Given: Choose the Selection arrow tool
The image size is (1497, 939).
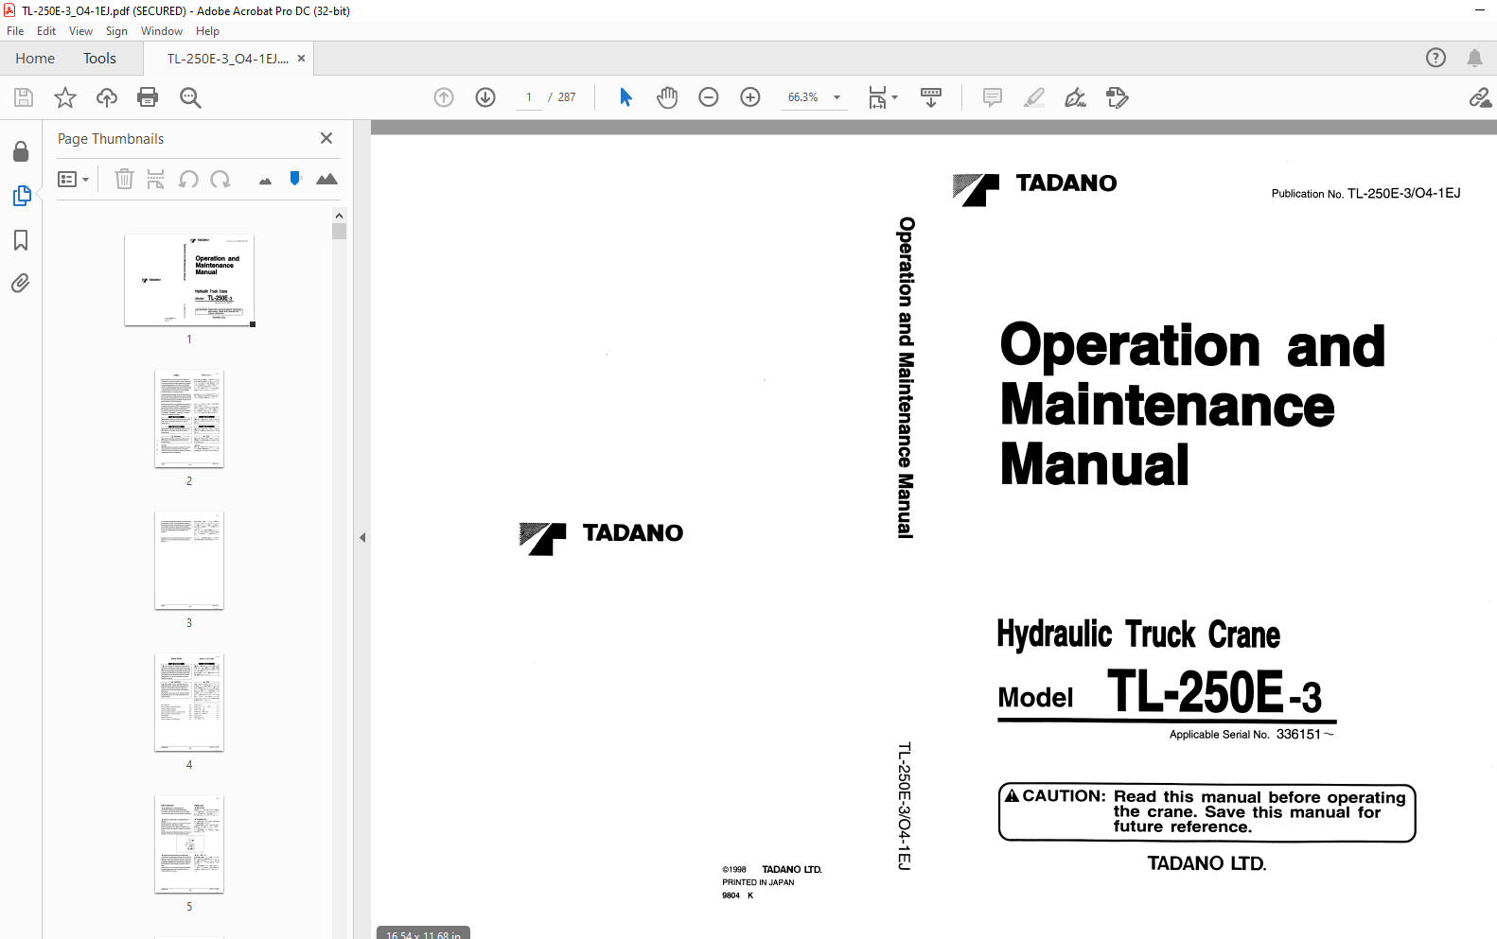Looking at the screenshot, I should (x=625, y=97).
